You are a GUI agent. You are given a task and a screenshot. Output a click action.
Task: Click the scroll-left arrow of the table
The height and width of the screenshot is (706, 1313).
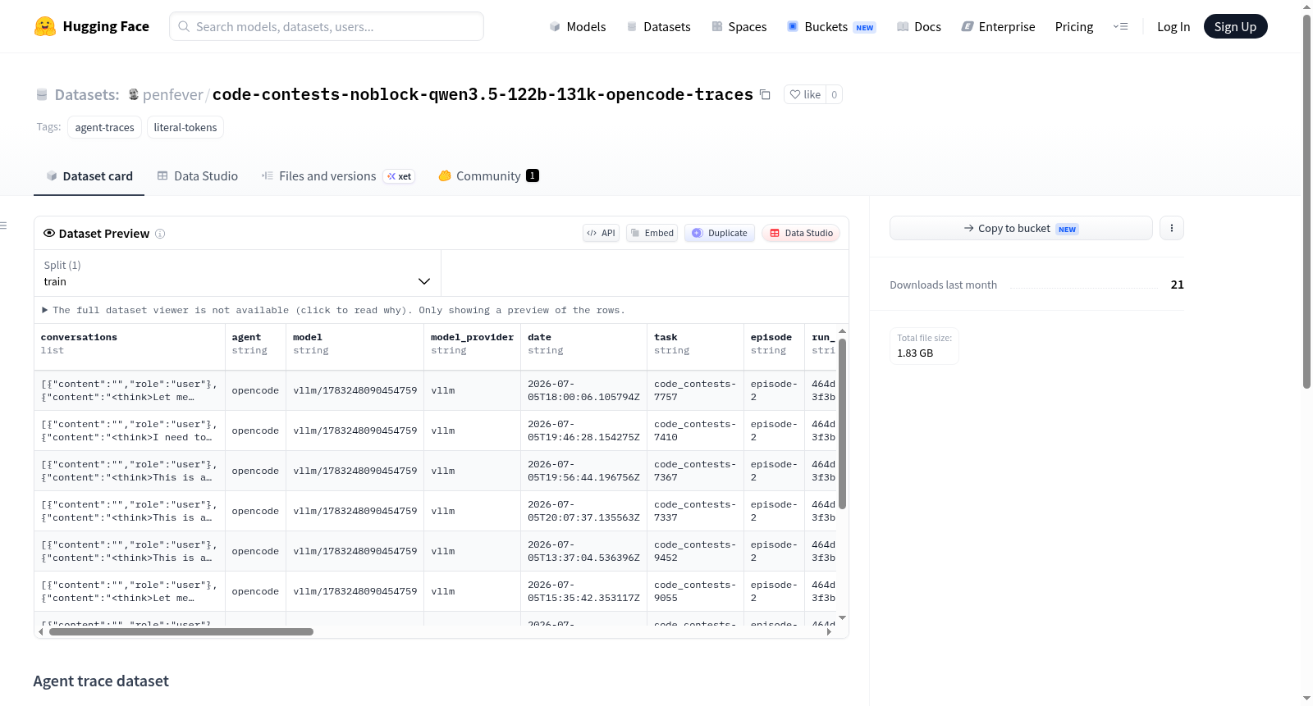(x=41, y=632)
